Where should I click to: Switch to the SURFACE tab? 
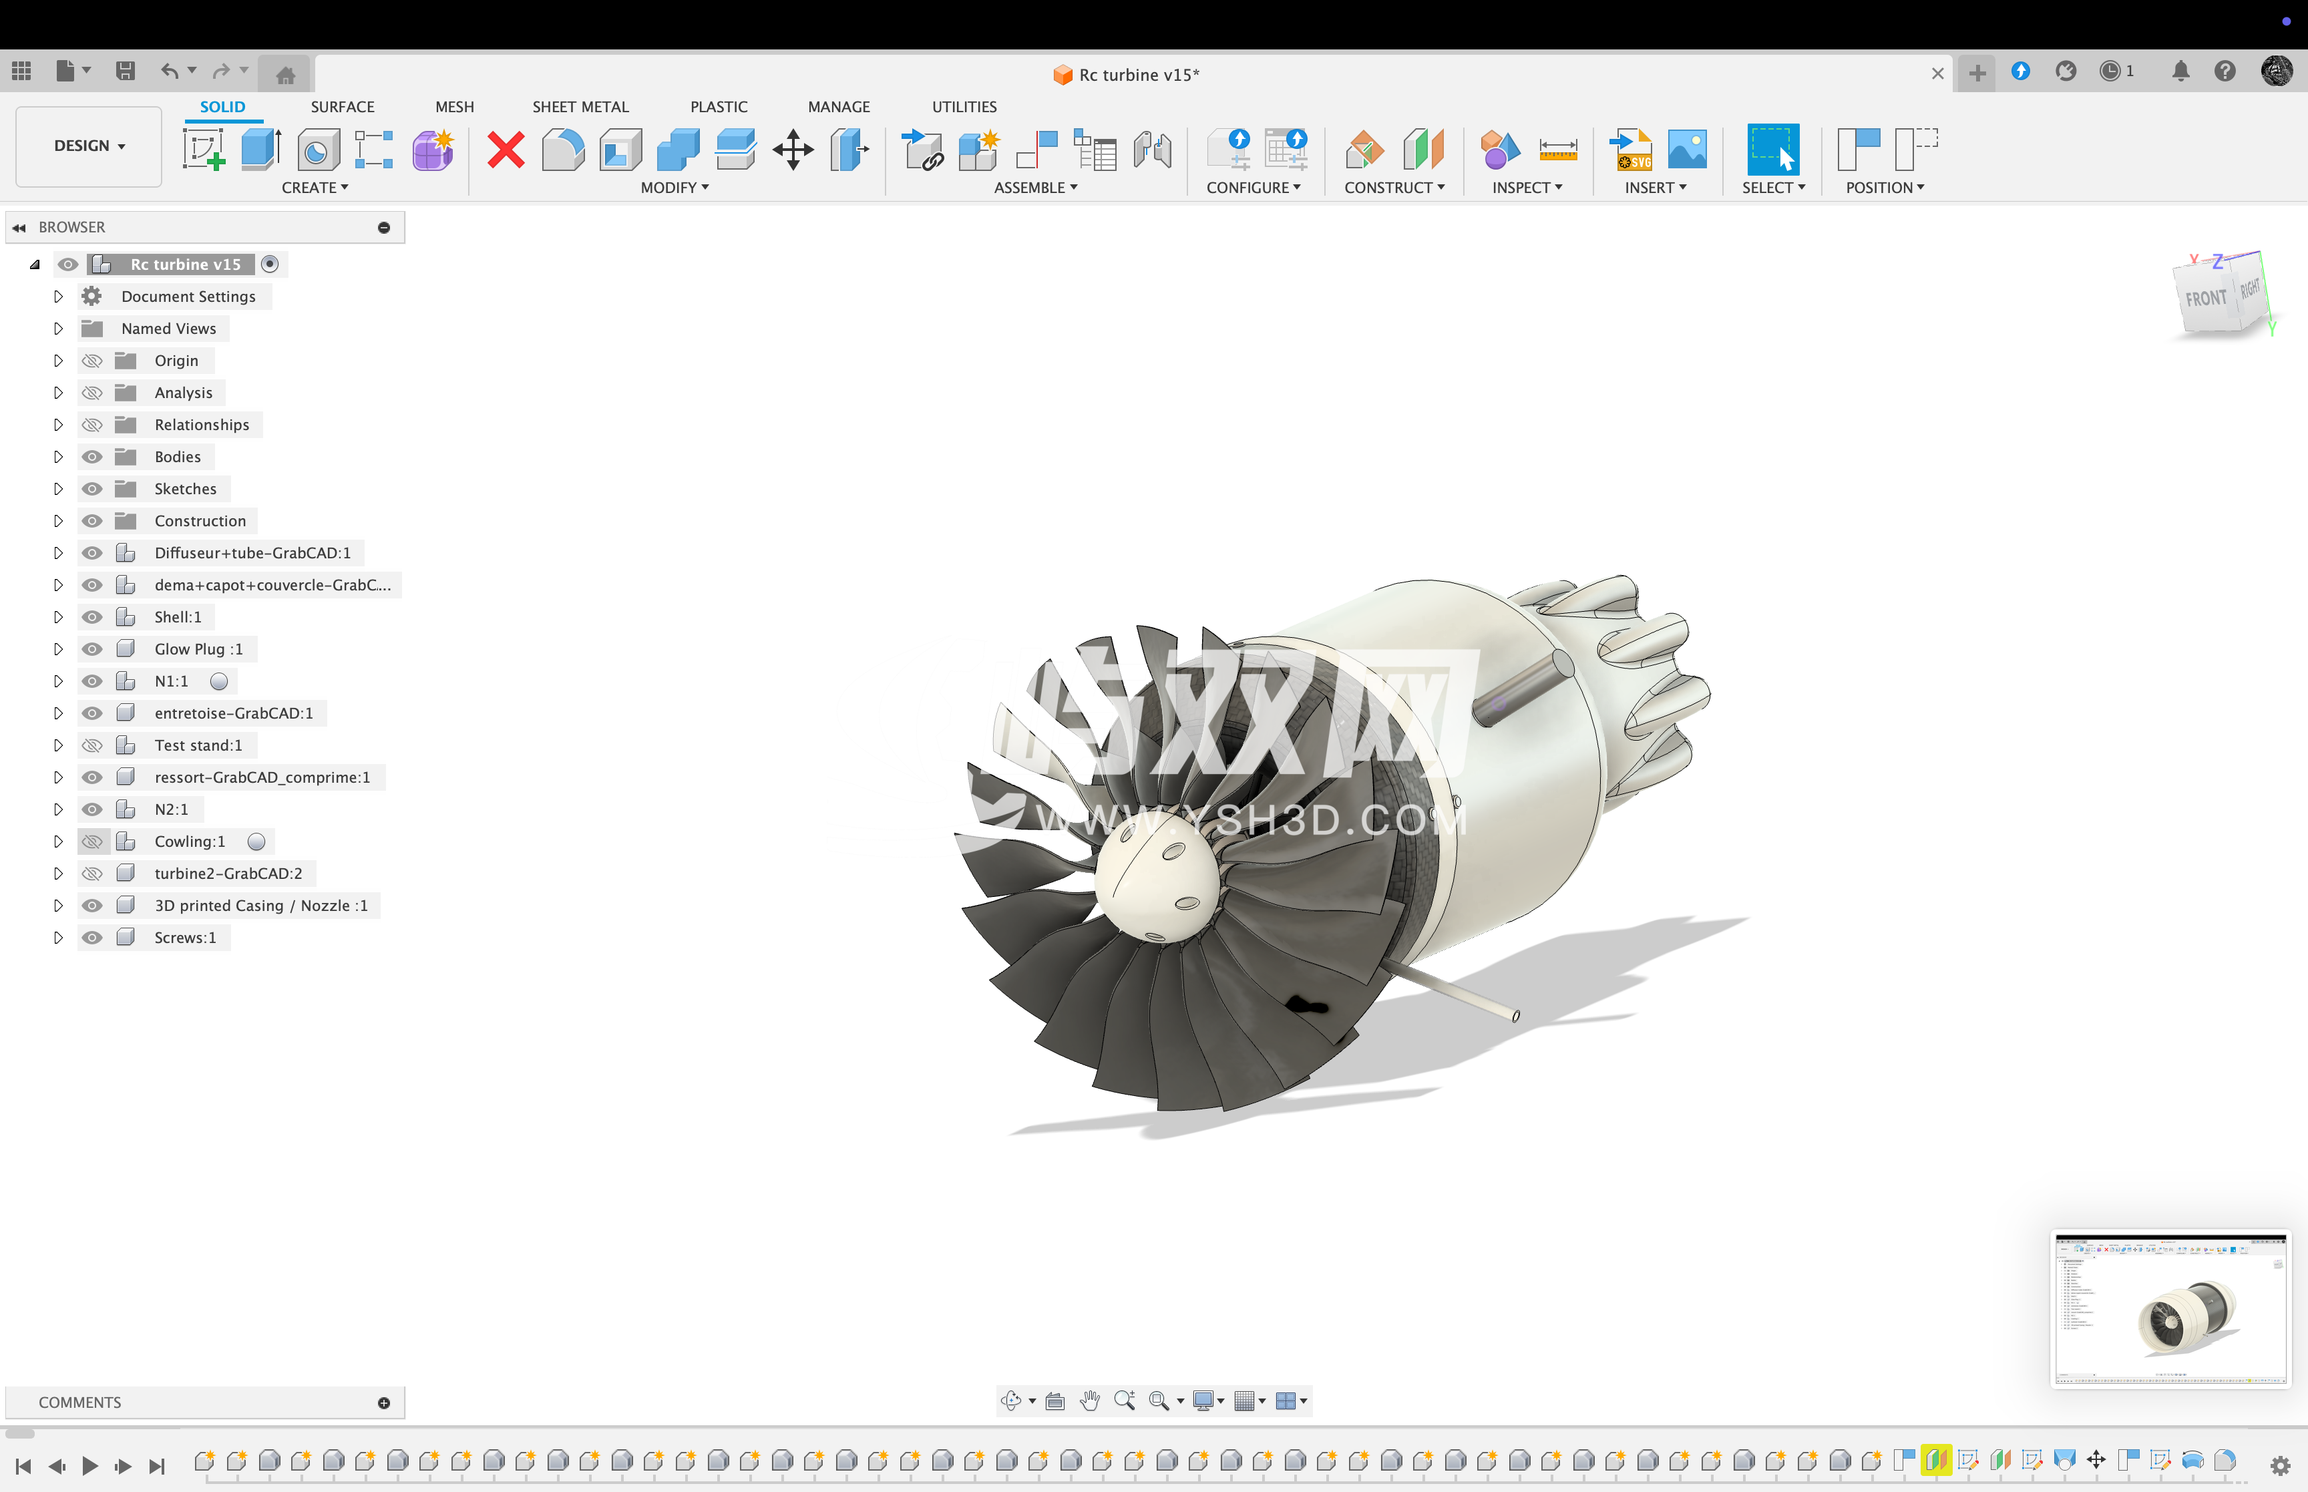342,107
